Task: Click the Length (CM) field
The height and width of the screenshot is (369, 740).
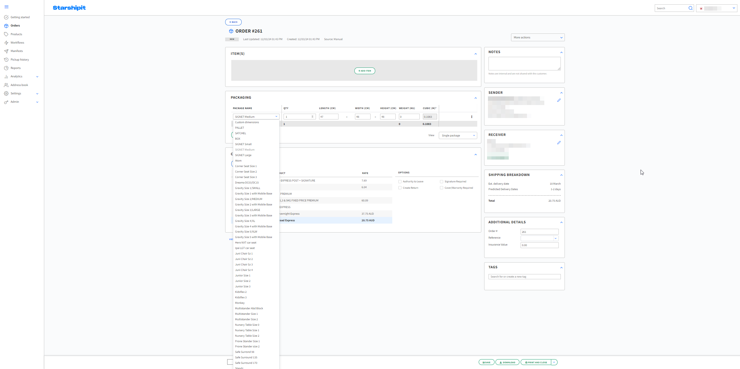Action: click(328, 117)
